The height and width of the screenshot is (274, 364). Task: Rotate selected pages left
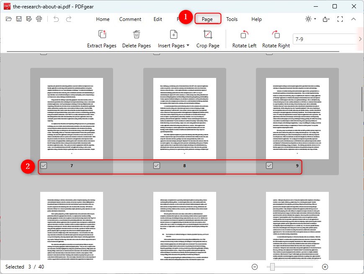pos(244,39)
